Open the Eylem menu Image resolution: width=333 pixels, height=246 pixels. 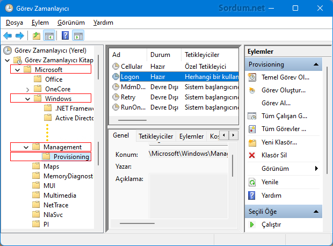40,23
